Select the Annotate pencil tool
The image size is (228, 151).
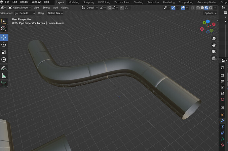pos(4,68)
